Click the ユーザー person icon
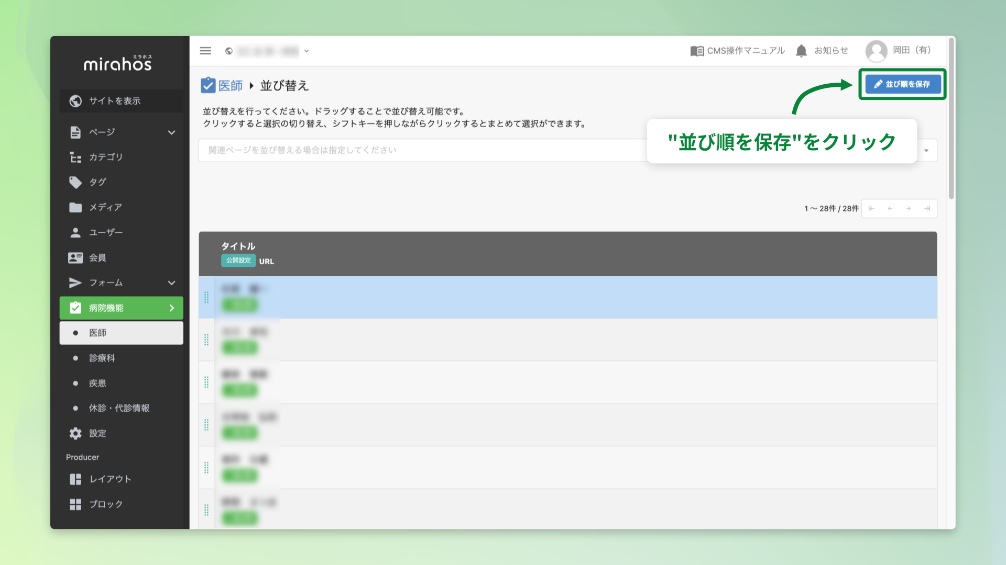The width and height of the screenshot is (1006, 565). pos(75,232)
